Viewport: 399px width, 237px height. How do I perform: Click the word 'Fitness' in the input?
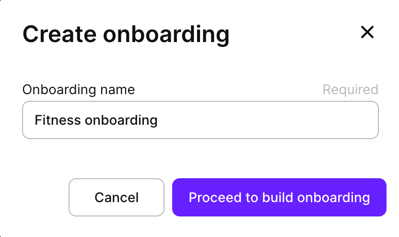(58, 120)
